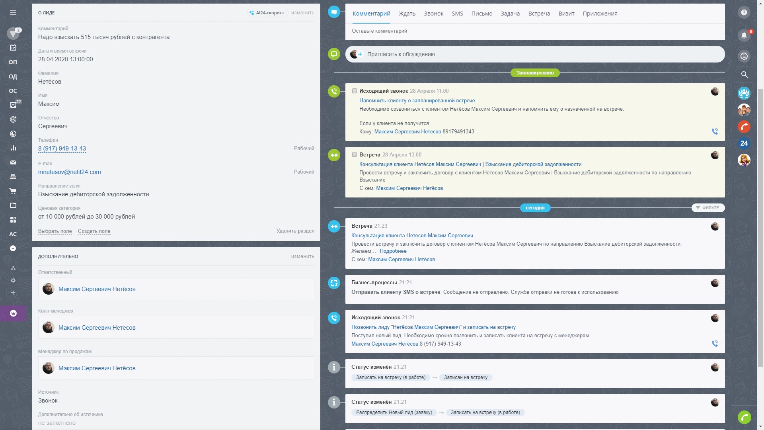
Task: Expand more sidebar items chevron
Action: [x=13, y=248]
